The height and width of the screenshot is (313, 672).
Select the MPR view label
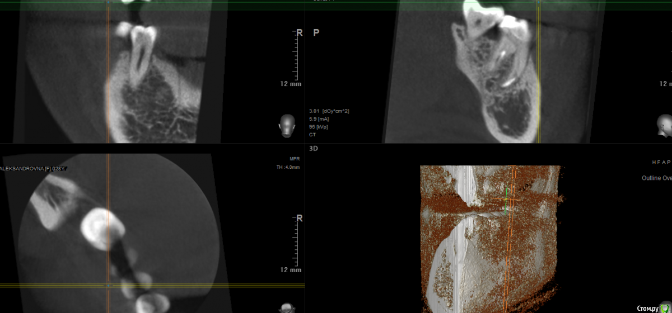[295, 159]
